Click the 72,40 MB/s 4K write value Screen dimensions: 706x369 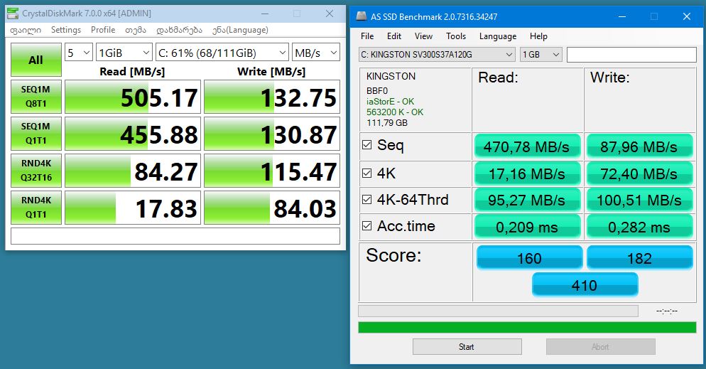pos(639,173)
